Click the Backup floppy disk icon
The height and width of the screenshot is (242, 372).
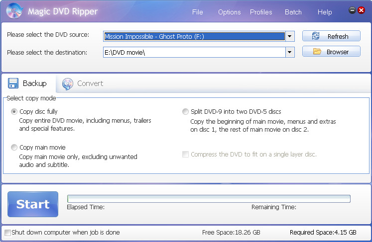pos(13,83)
